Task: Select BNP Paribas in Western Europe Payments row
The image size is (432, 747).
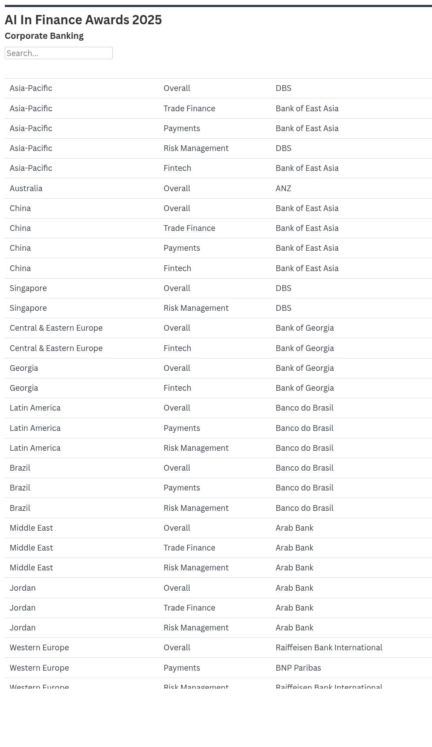Action: tap(298, 668)
